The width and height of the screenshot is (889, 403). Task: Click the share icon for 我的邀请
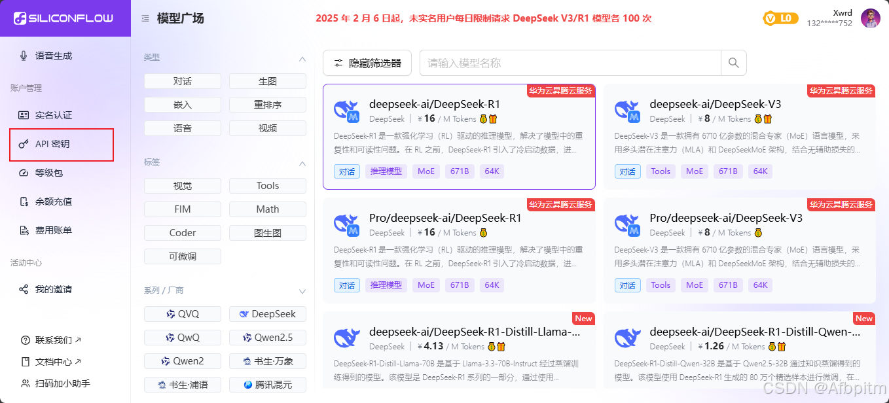[24, 289]
